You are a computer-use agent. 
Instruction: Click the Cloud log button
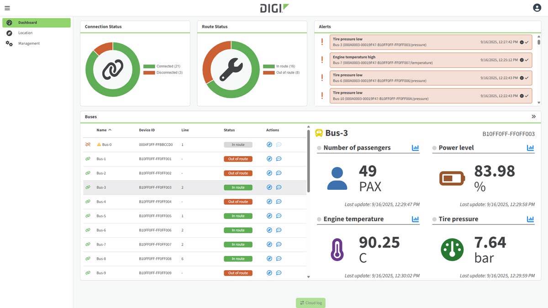point(311,303)
